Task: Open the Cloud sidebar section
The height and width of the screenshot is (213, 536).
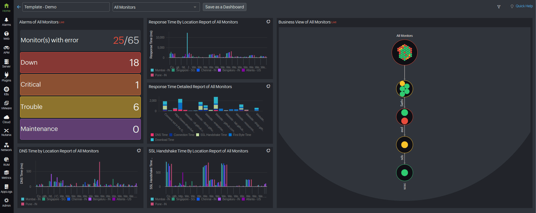Action: click(x=6, y=119)
